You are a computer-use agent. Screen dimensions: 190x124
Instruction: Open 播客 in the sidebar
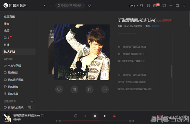pyautogui.click(x=6, y=24)
